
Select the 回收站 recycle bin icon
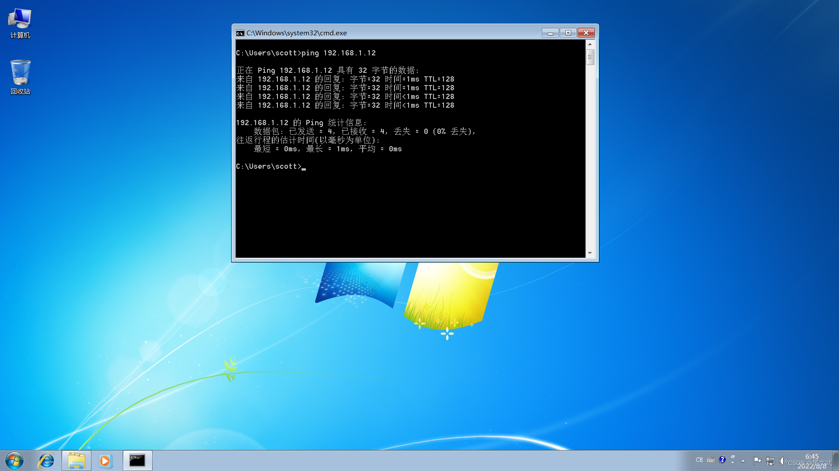coord(20,77)
